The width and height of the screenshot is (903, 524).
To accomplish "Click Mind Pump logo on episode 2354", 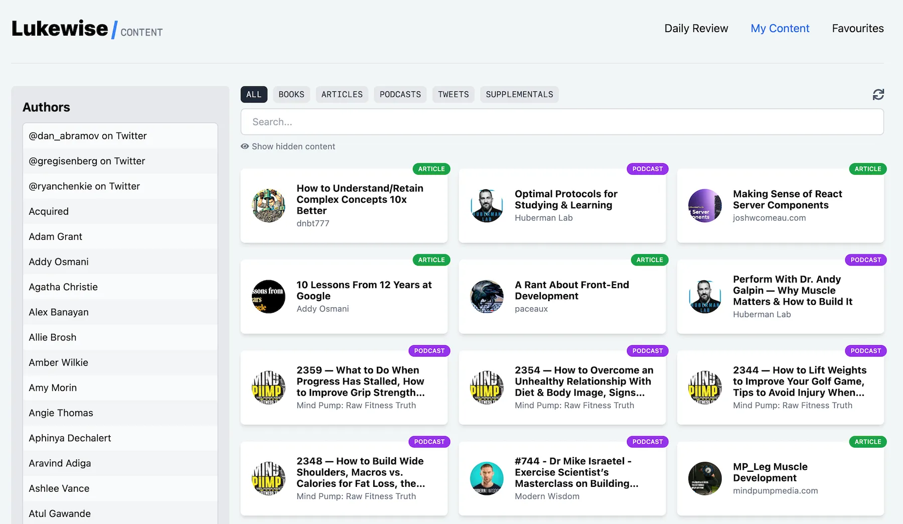I will click(x=487, y=387).
